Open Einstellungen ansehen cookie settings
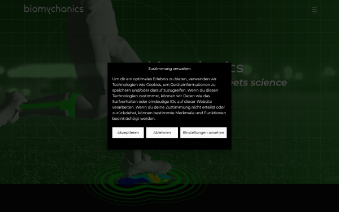The height and width of the screenshot is (212, 339). 203,133
